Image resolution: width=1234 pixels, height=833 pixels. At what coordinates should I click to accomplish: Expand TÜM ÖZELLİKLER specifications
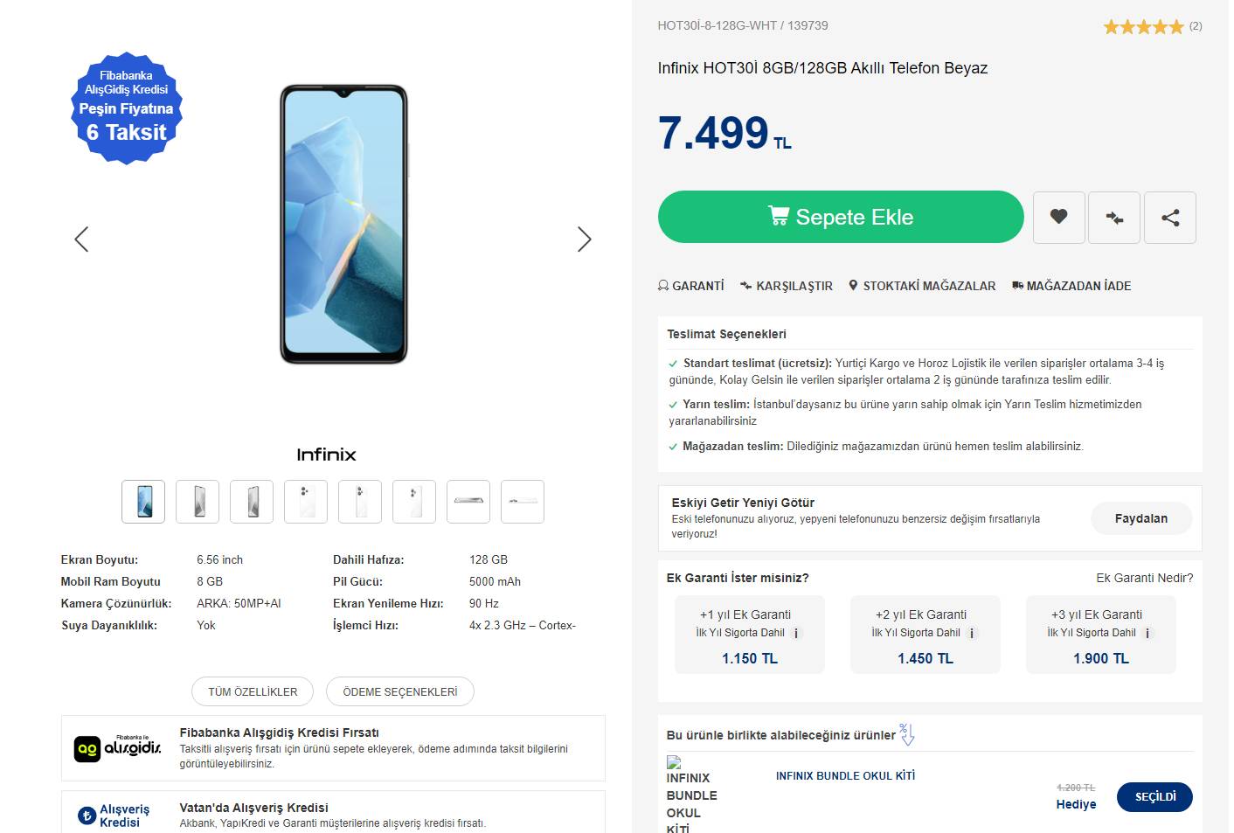[x=253, y=691]
